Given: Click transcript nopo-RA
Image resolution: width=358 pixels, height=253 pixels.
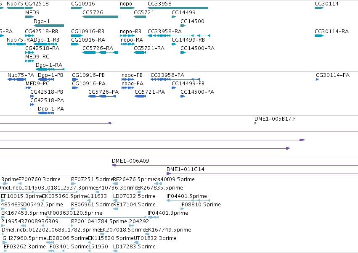Looking at the screenshot, I should click(x=132, y=40).
